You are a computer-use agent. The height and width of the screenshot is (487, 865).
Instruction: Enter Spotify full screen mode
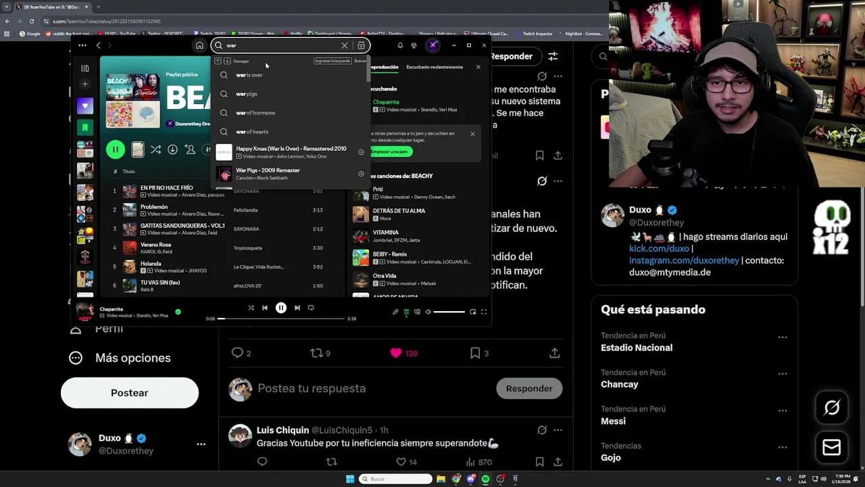(484, 312)
